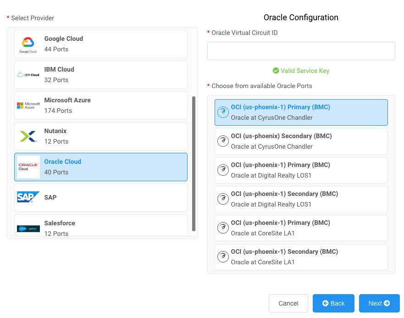
Task: Click the Oracle Cloud logo icon
Action: click(28, 167)
